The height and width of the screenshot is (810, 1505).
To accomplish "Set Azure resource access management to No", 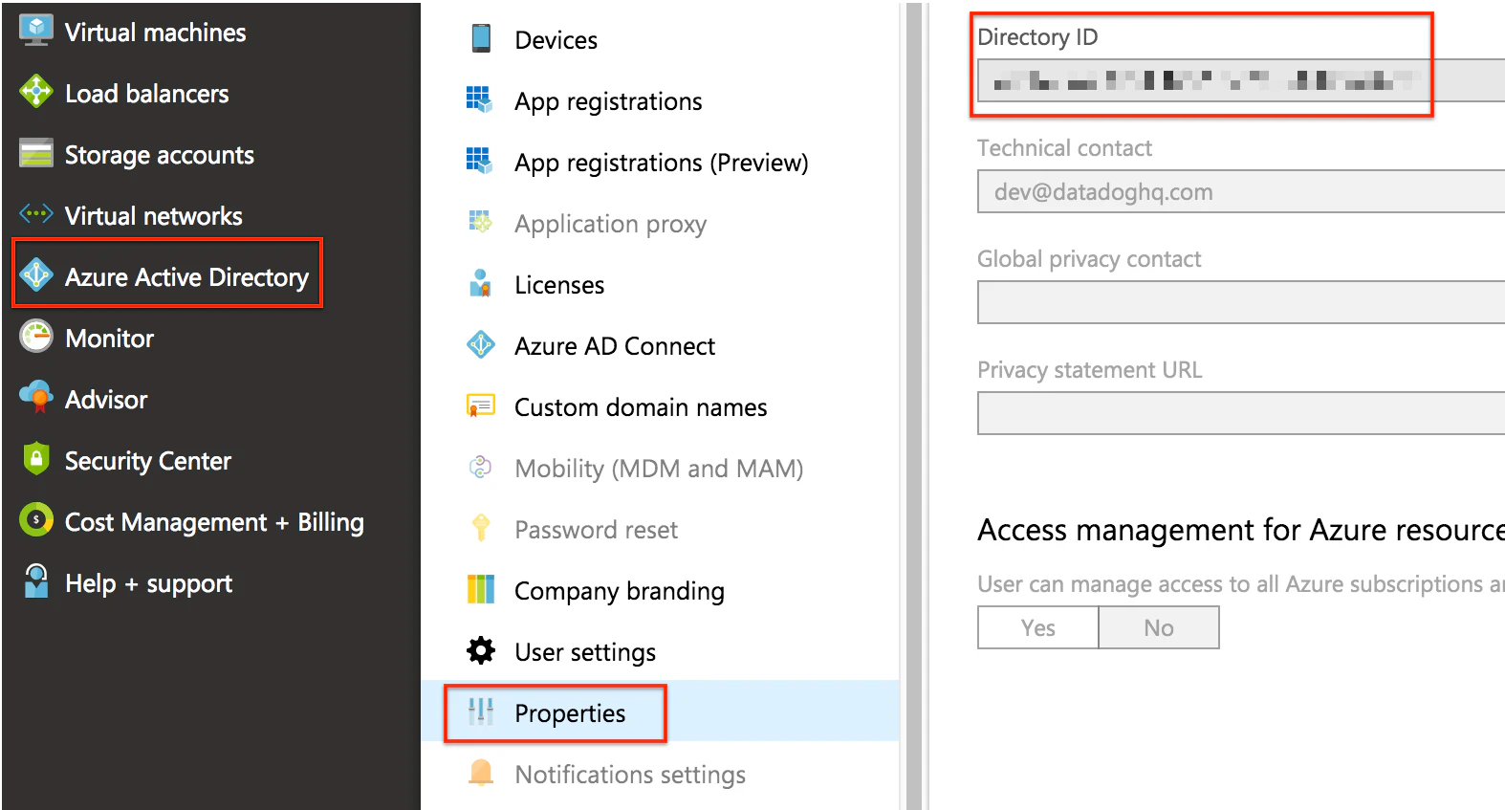I will click(x=1159, y=627).
